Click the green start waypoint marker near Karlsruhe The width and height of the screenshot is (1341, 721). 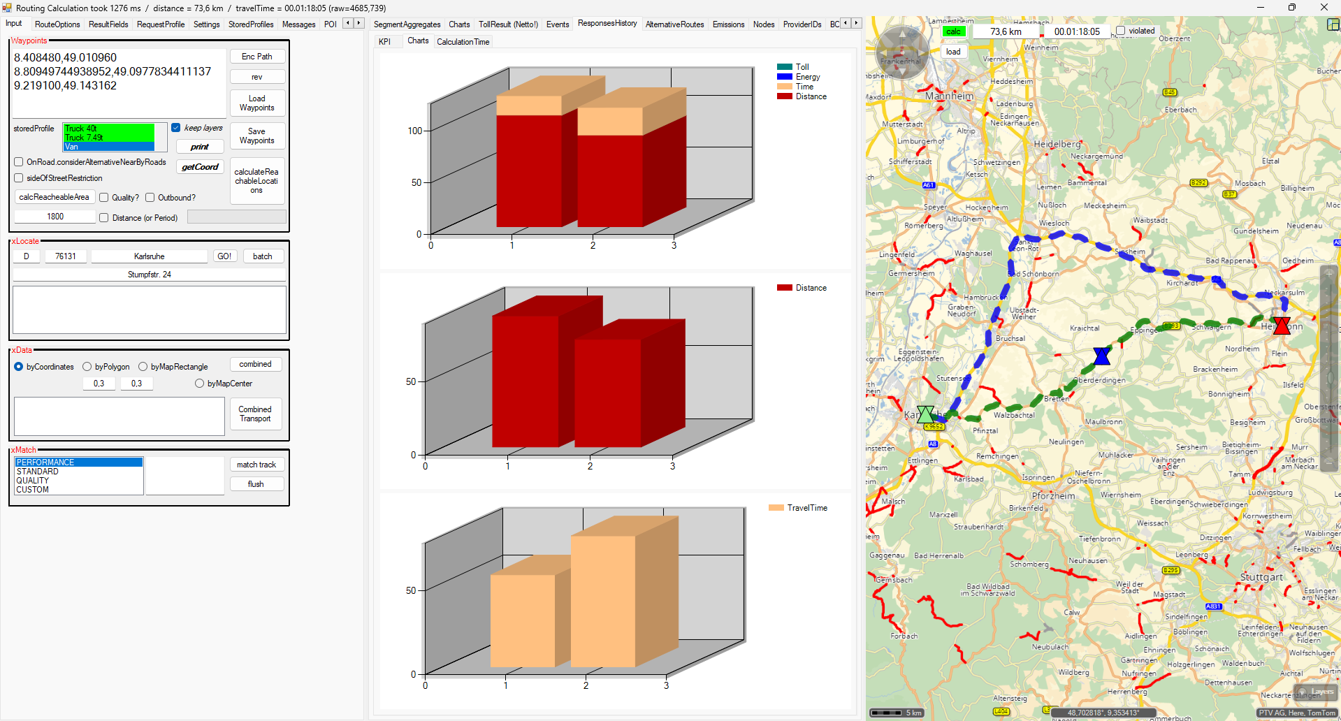click(925, 415)
